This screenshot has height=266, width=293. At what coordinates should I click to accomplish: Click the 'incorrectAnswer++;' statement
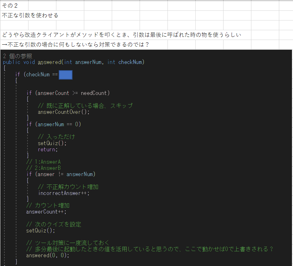[64, 193]
